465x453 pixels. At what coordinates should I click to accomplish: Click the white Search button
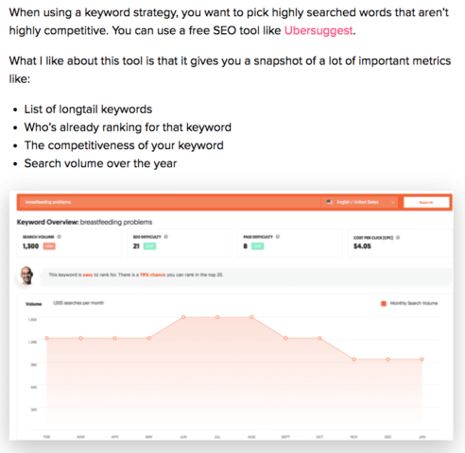(x=426, y=202)
